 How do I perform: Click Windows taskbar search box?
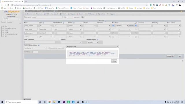coord(21,102)
